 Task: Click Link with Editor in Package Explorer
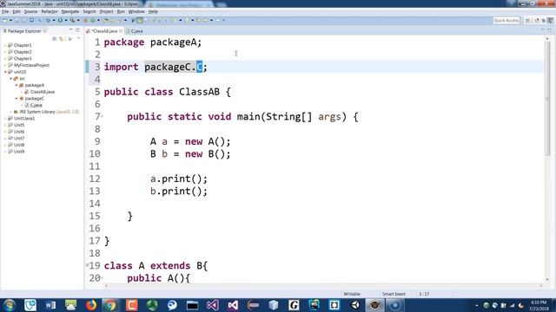(61, 38)
